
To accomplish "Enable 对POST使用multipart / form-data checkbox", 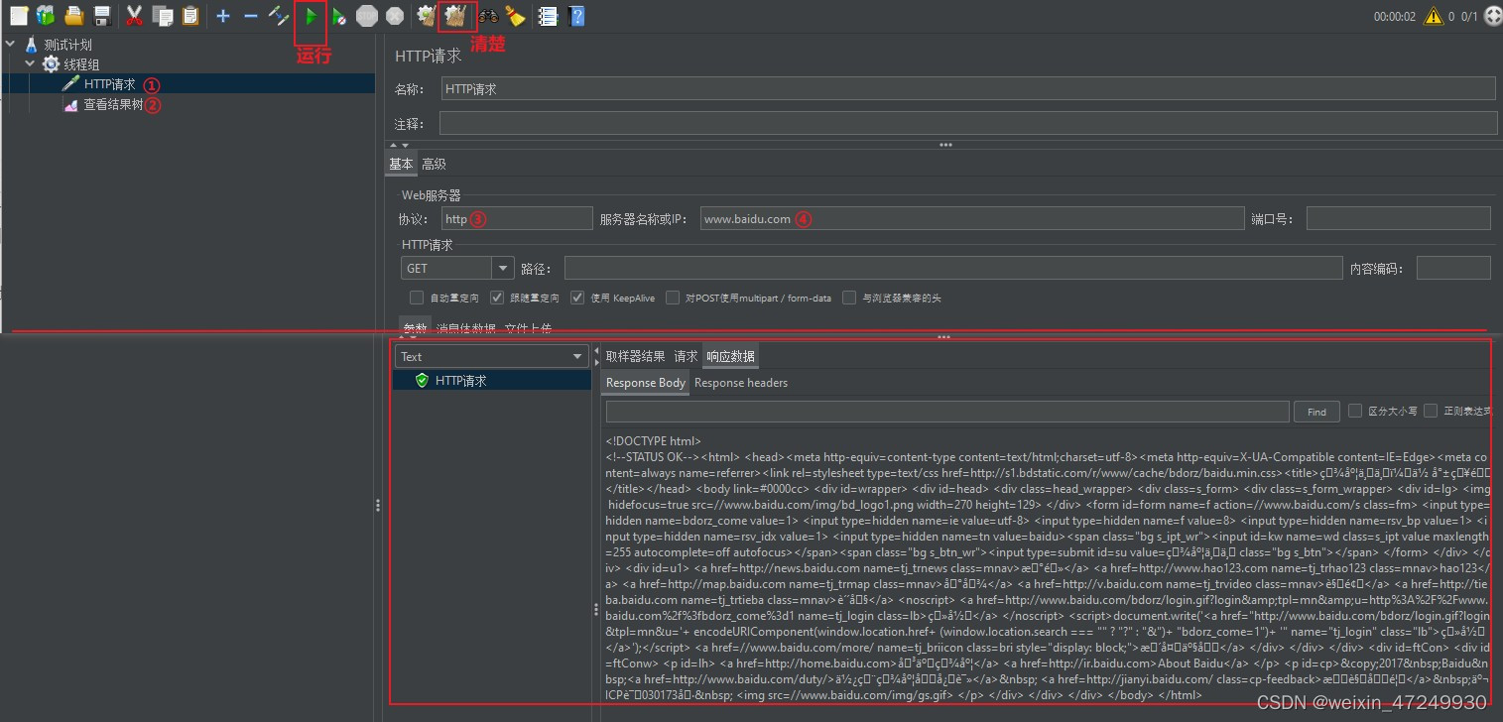I will (673, 298).
